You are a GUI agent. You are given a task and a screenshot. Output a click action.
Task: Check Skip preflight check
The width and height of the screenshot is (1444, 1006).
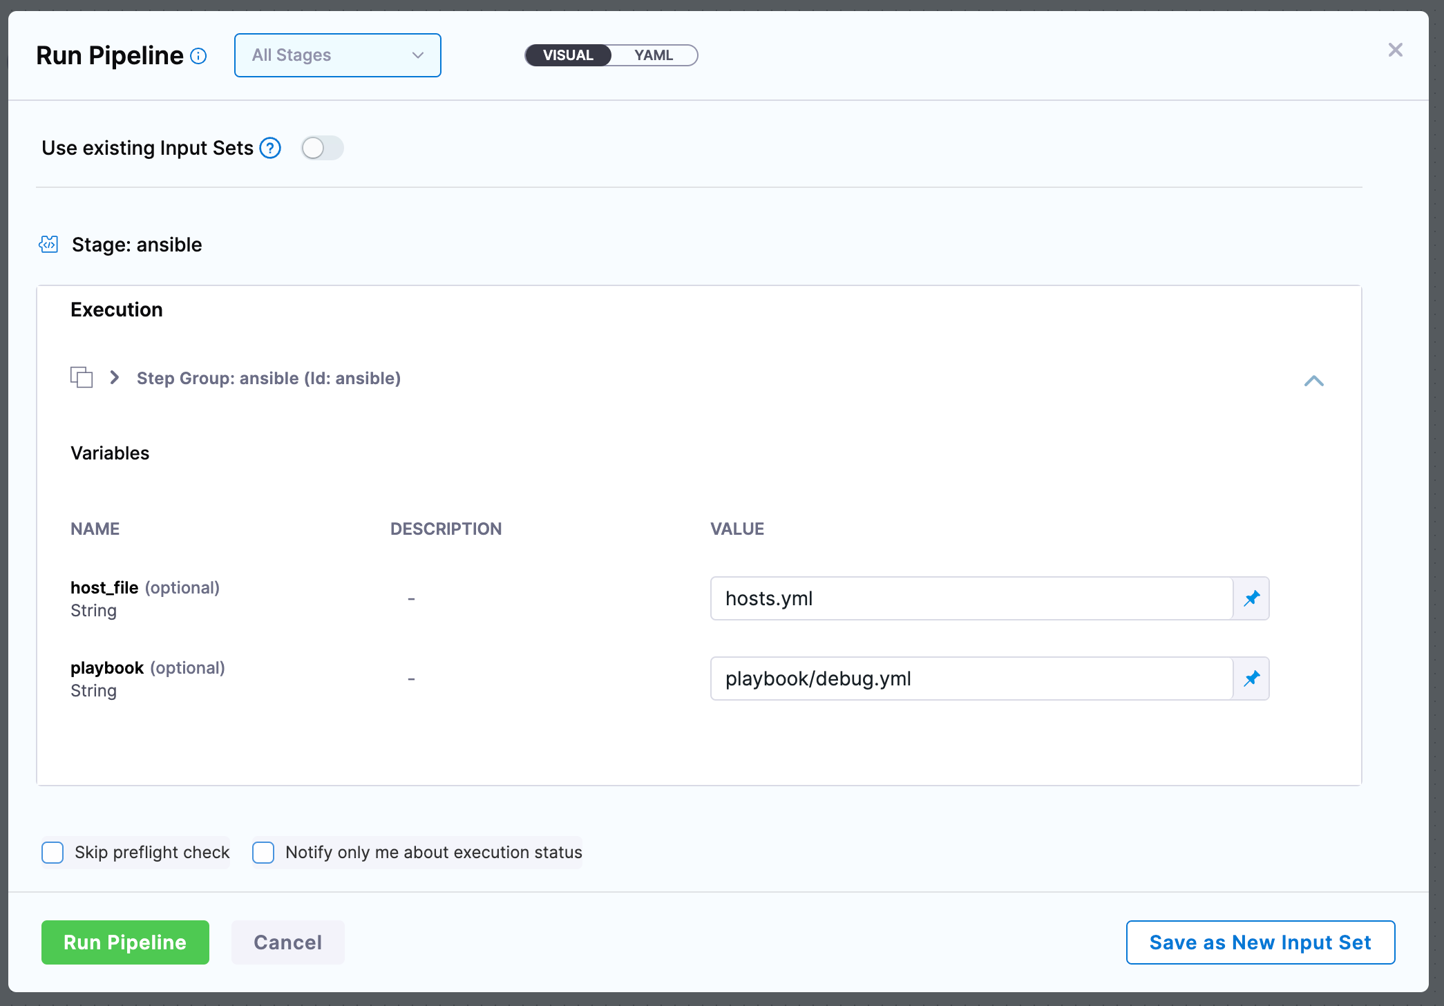(53, 852)
